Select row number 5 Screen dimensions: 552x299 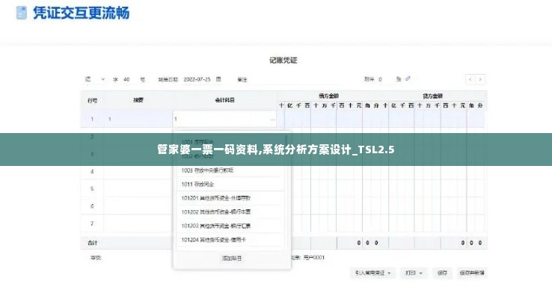point(92,189)
